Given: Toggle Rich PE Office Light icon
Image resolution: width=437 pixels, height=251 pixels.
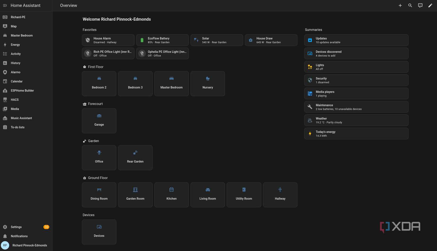Looking at the screenshot, I should click(x=88, y=53).
